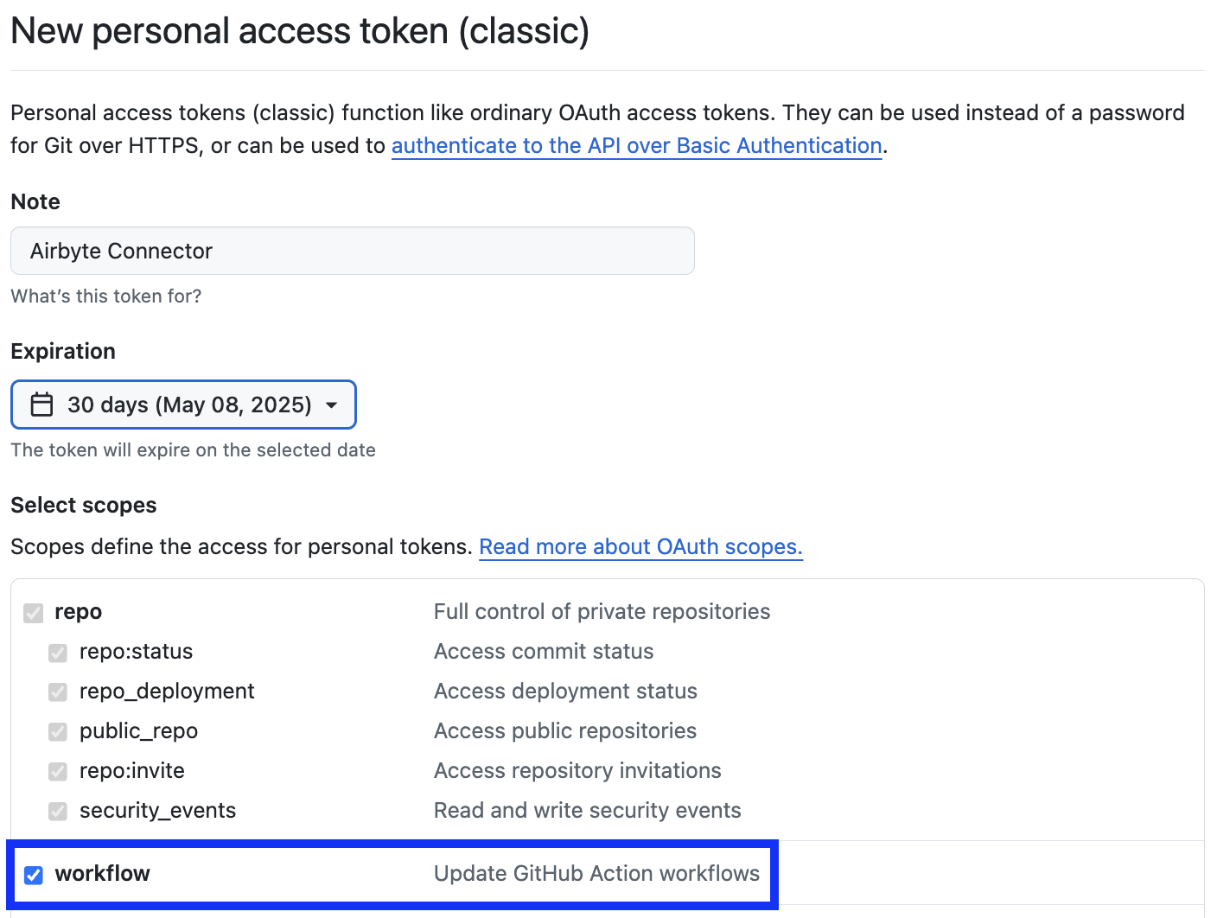Toggle the public_repo checkbox
Image resolution: width=1217 pixels, height=918 pixels.
[x=58, y=732]
